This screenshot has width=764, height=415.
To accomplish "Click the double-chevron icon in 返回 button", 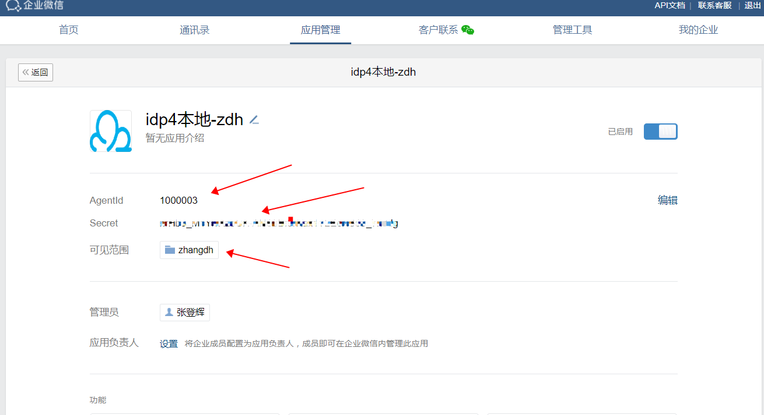I will pyautogui.click(x=26, y=73).
